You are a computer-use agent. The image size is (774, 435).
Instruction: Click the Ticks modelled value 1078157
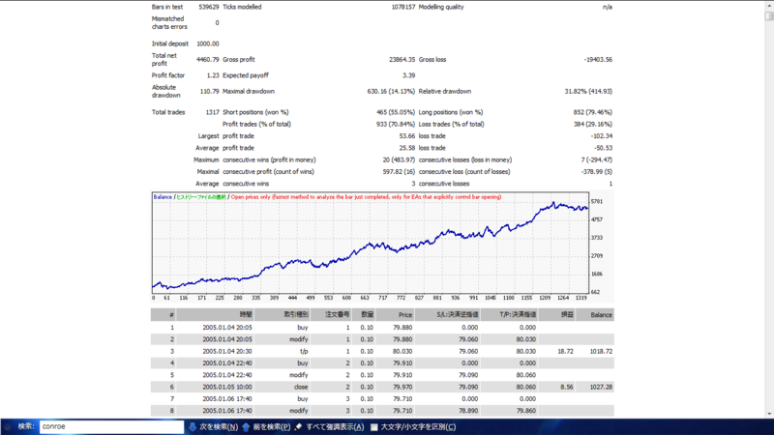click(x=403, y=7)
